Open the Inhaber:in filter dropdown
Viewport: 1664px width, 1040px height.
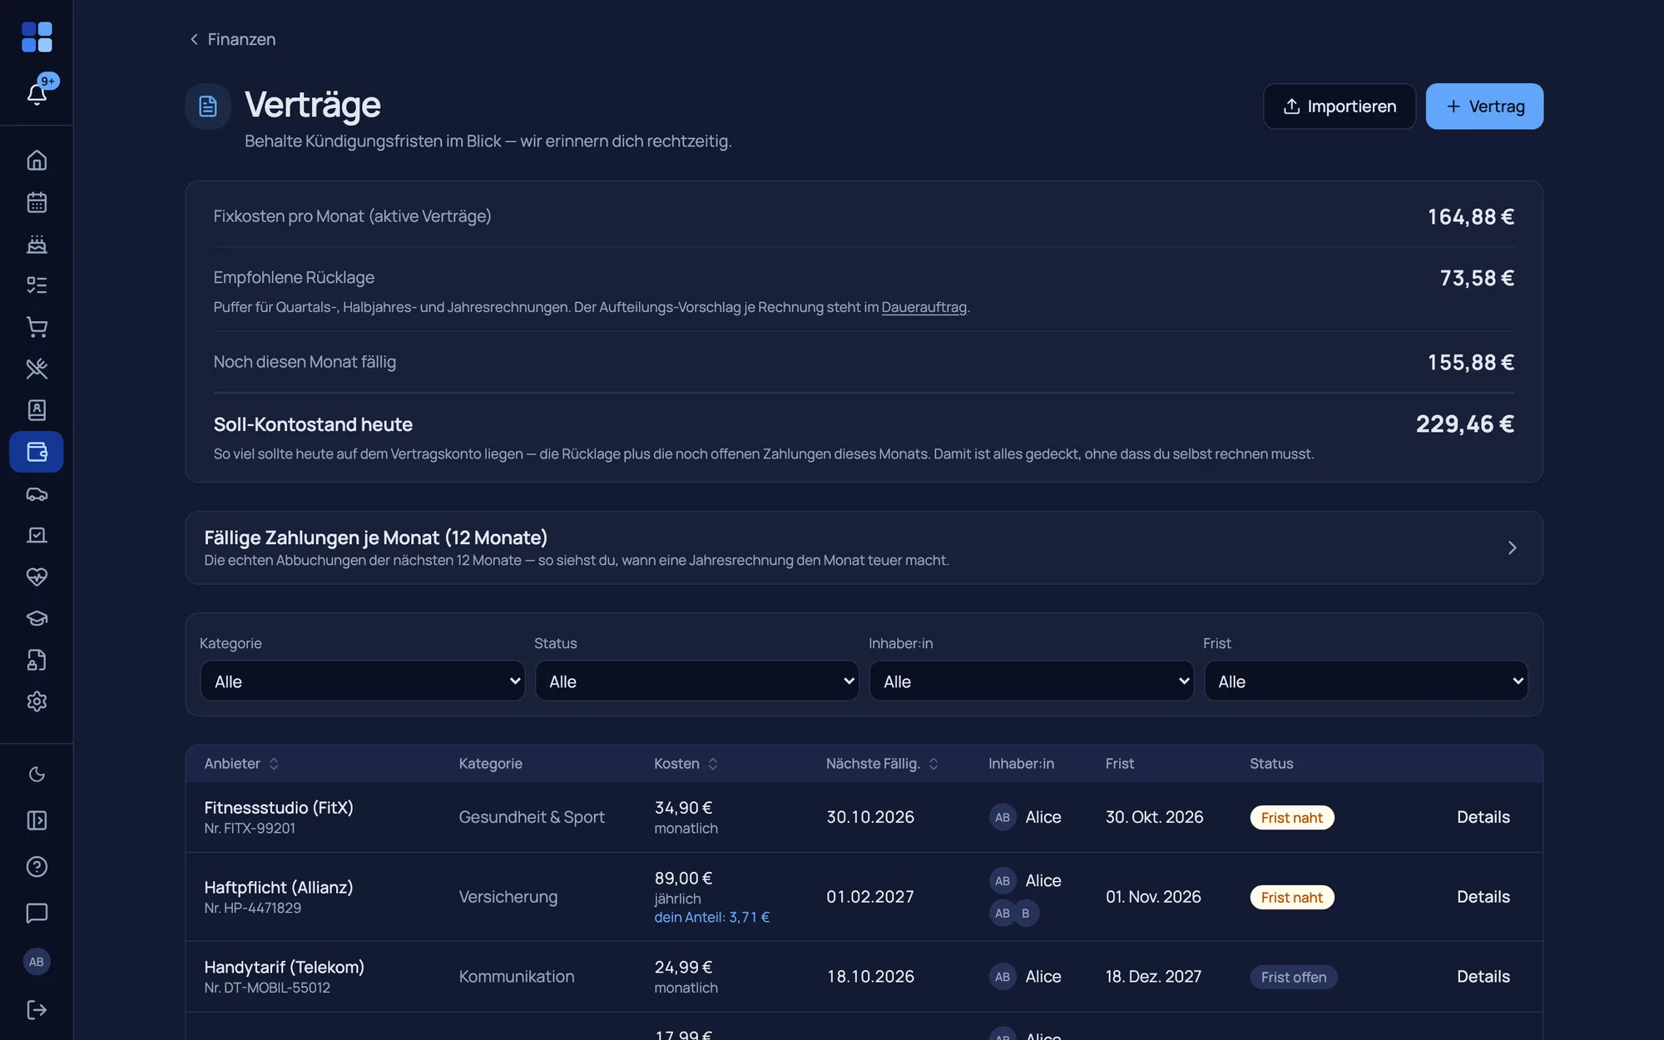(x=1032, y=681)
